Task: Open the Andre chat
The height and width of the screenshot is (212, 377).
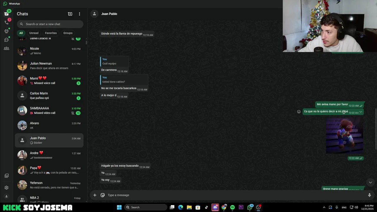Action: [x=49, y=155]
